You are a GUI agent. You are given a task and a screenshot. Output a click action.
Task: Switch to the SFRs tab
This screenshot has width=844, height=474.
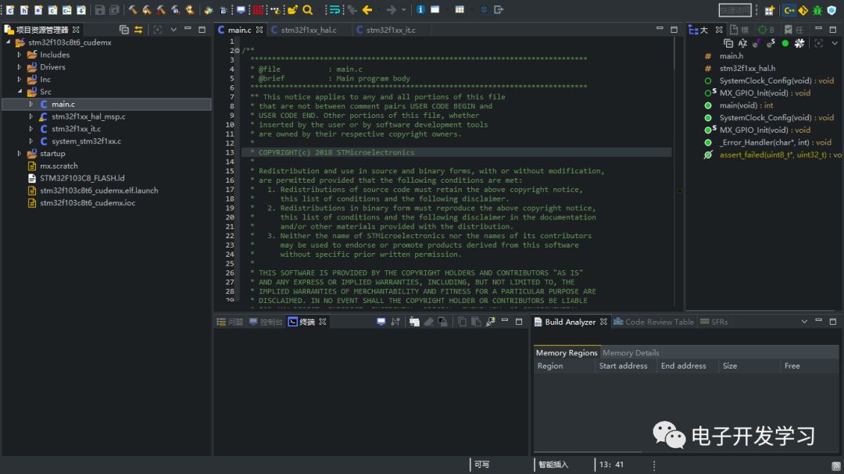pyautogui.click(x=714, y=322)
